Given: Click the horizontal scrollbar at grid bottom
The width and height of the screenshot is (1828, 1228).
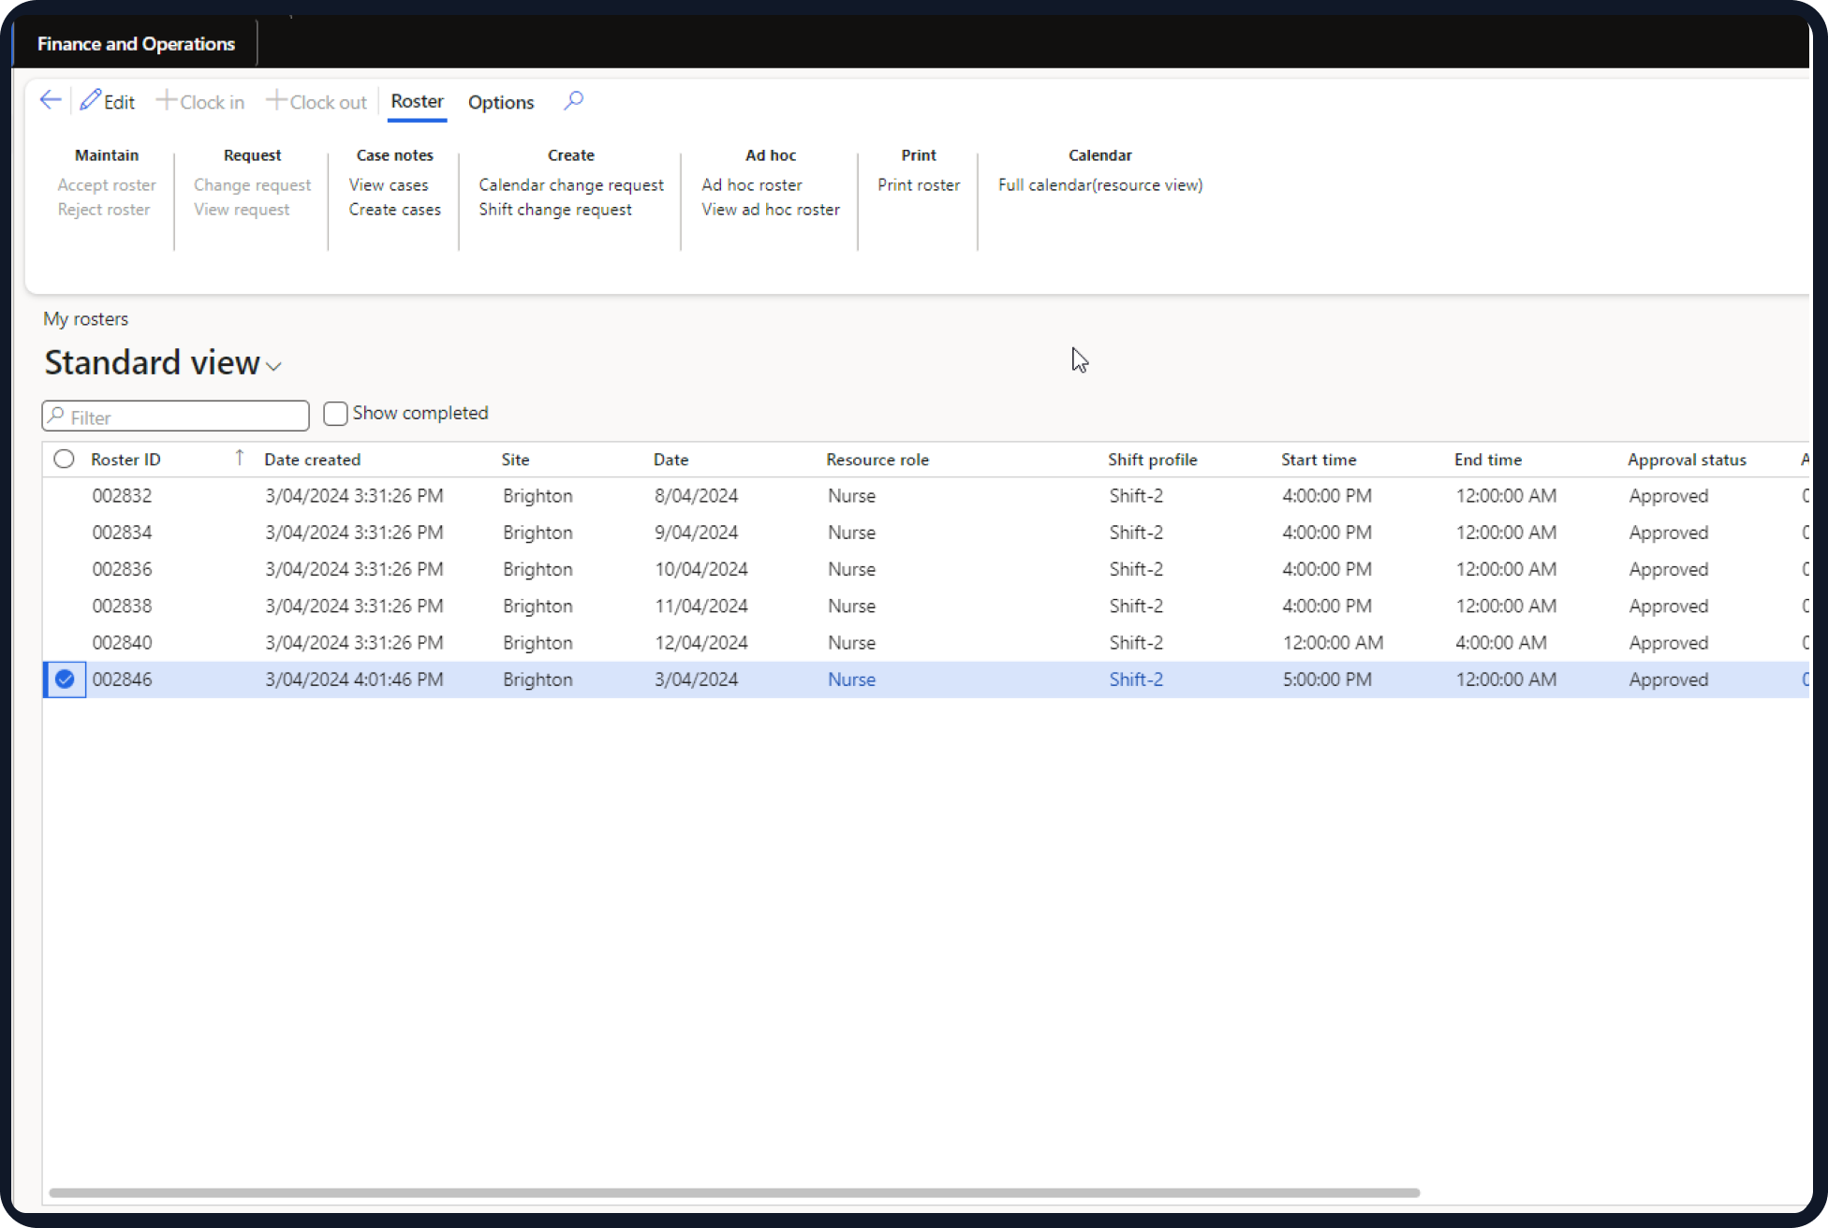Looking at the screenshot, I should [x=734, y=1192].
